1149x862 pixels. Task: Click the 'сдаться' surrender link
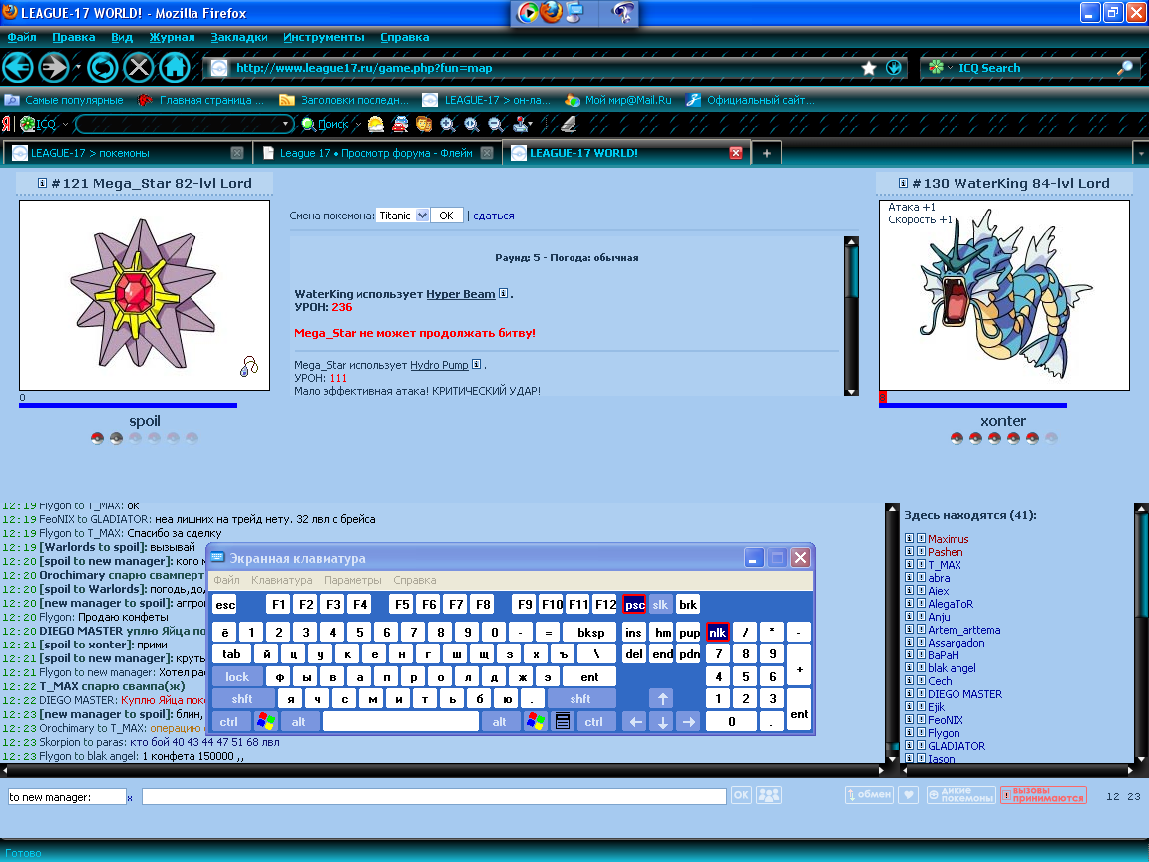pos(493,215)
